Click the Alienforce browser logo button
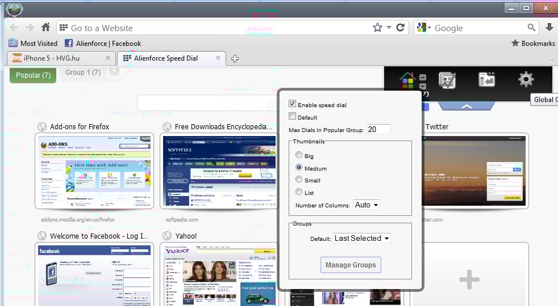This screenshot has height=306, width=558. [14, 9]
